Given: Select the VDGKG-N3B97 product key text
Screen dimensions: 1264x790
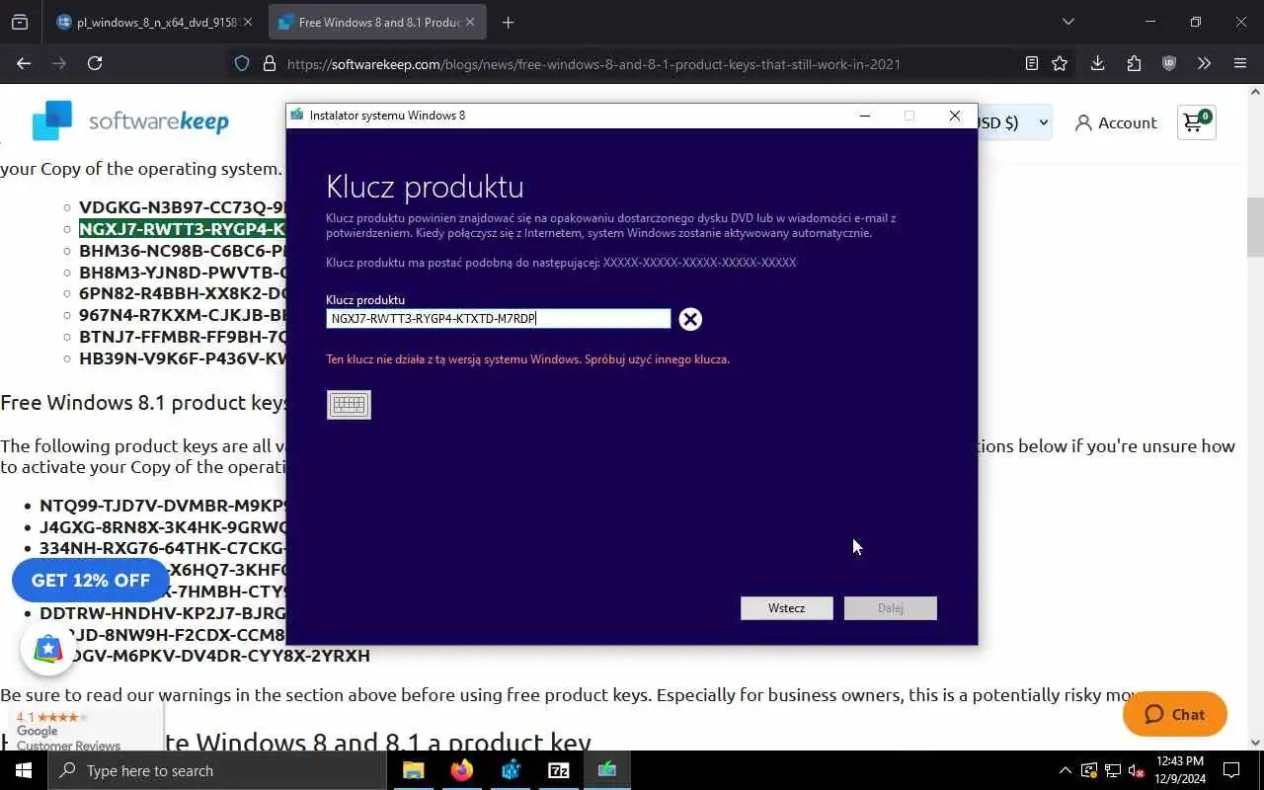Looking at the screenshot, I should pos(183,207).
